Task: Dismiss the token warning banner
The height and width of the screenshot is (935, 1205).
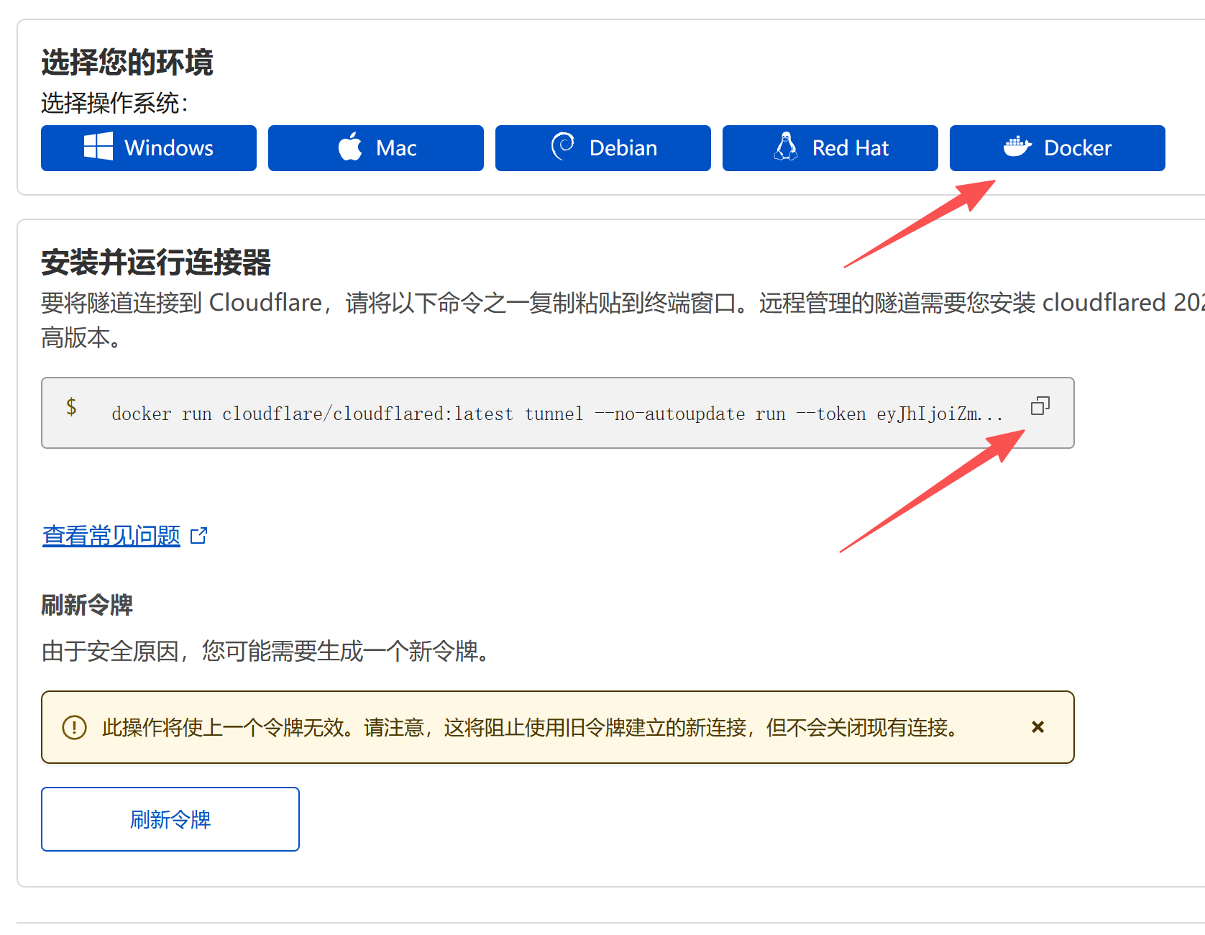Action: coord(1037,727)
